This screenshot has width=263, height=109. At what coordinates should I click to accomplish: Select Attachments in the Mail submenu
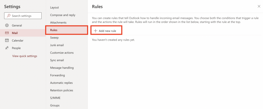(x=58, y=23)
